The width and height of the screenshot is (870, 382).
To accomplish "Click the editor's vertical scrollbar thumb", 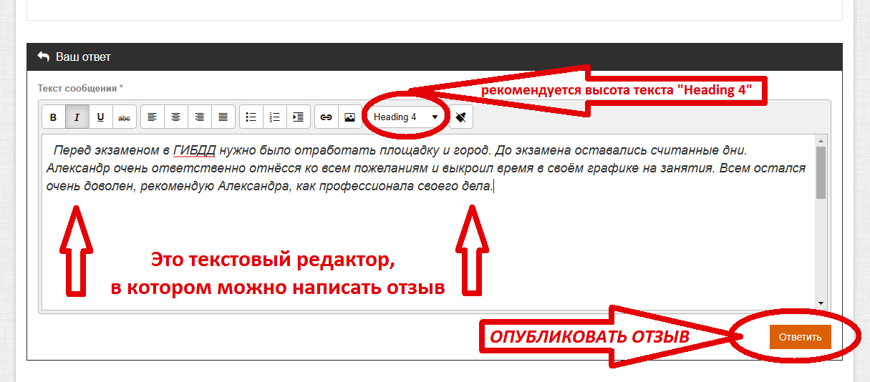I will point(821,172).
